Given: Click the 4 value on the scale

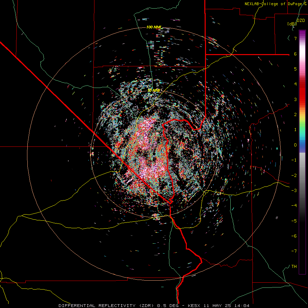Looking at the screenshot, I should [x=295, y=84].
